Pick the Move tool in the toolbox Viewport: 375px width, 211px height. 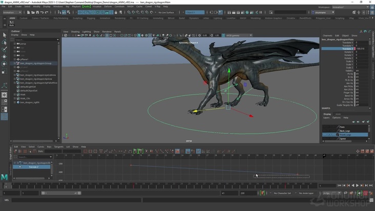(5, 57)
